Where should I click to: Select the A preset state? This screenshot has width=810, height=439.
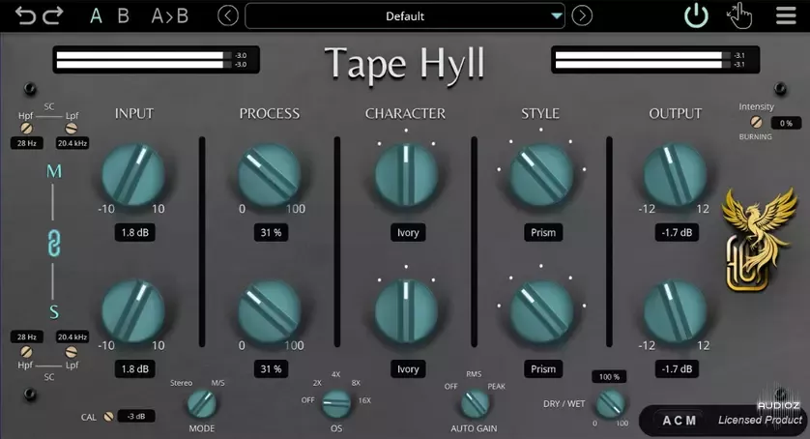tap(96, 15)
